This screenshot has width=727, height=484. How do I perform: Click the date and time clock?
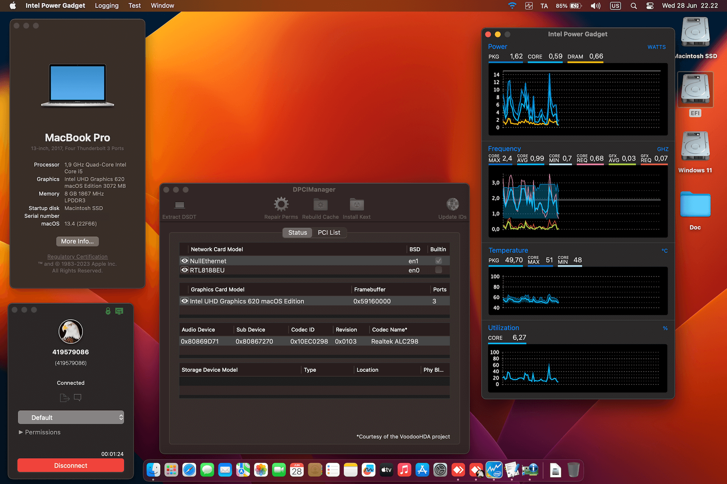pos(690,6)
